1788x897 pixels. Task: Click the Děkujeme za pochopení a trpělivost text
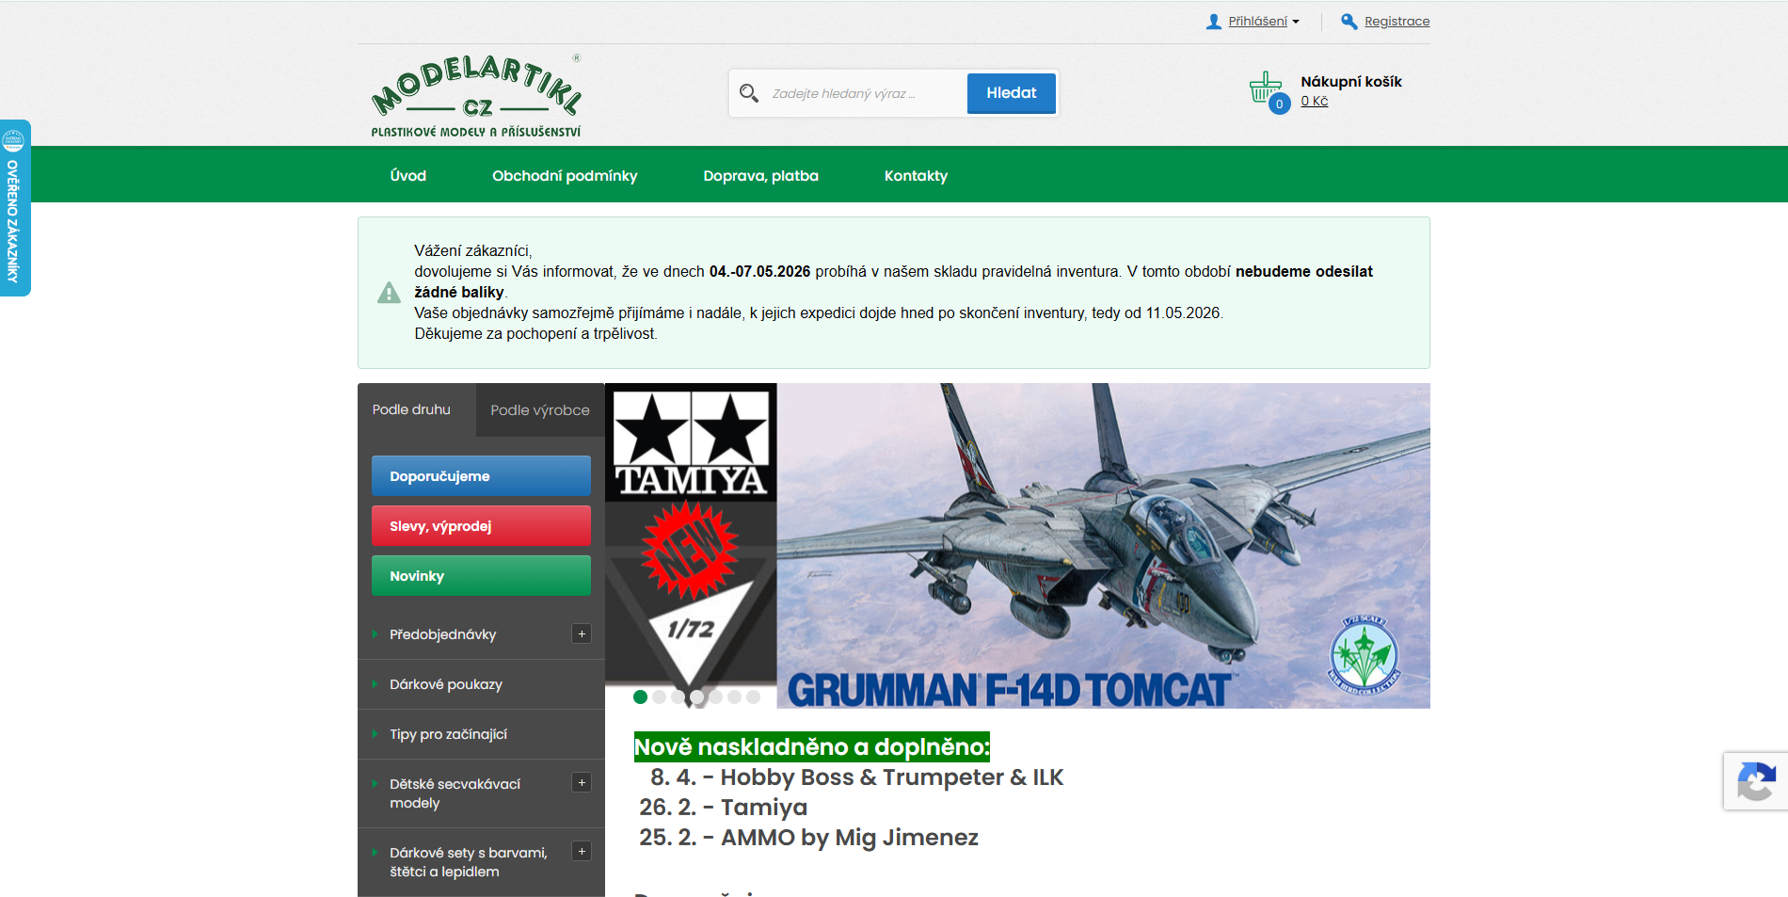pyautogui.click(x=535, y=334)
